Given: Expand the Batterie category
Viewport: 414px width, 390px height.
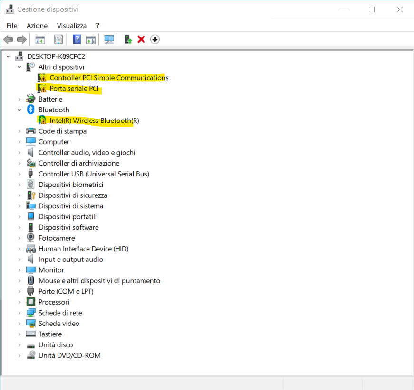Looking at the screenshot, I should click(x=19, y=99).
